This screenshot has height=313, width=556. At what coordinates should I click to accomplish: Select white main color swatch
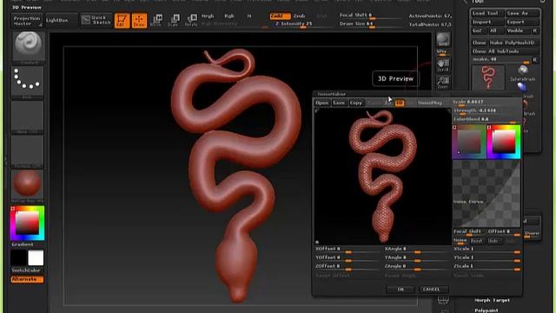tap(36, 258)
